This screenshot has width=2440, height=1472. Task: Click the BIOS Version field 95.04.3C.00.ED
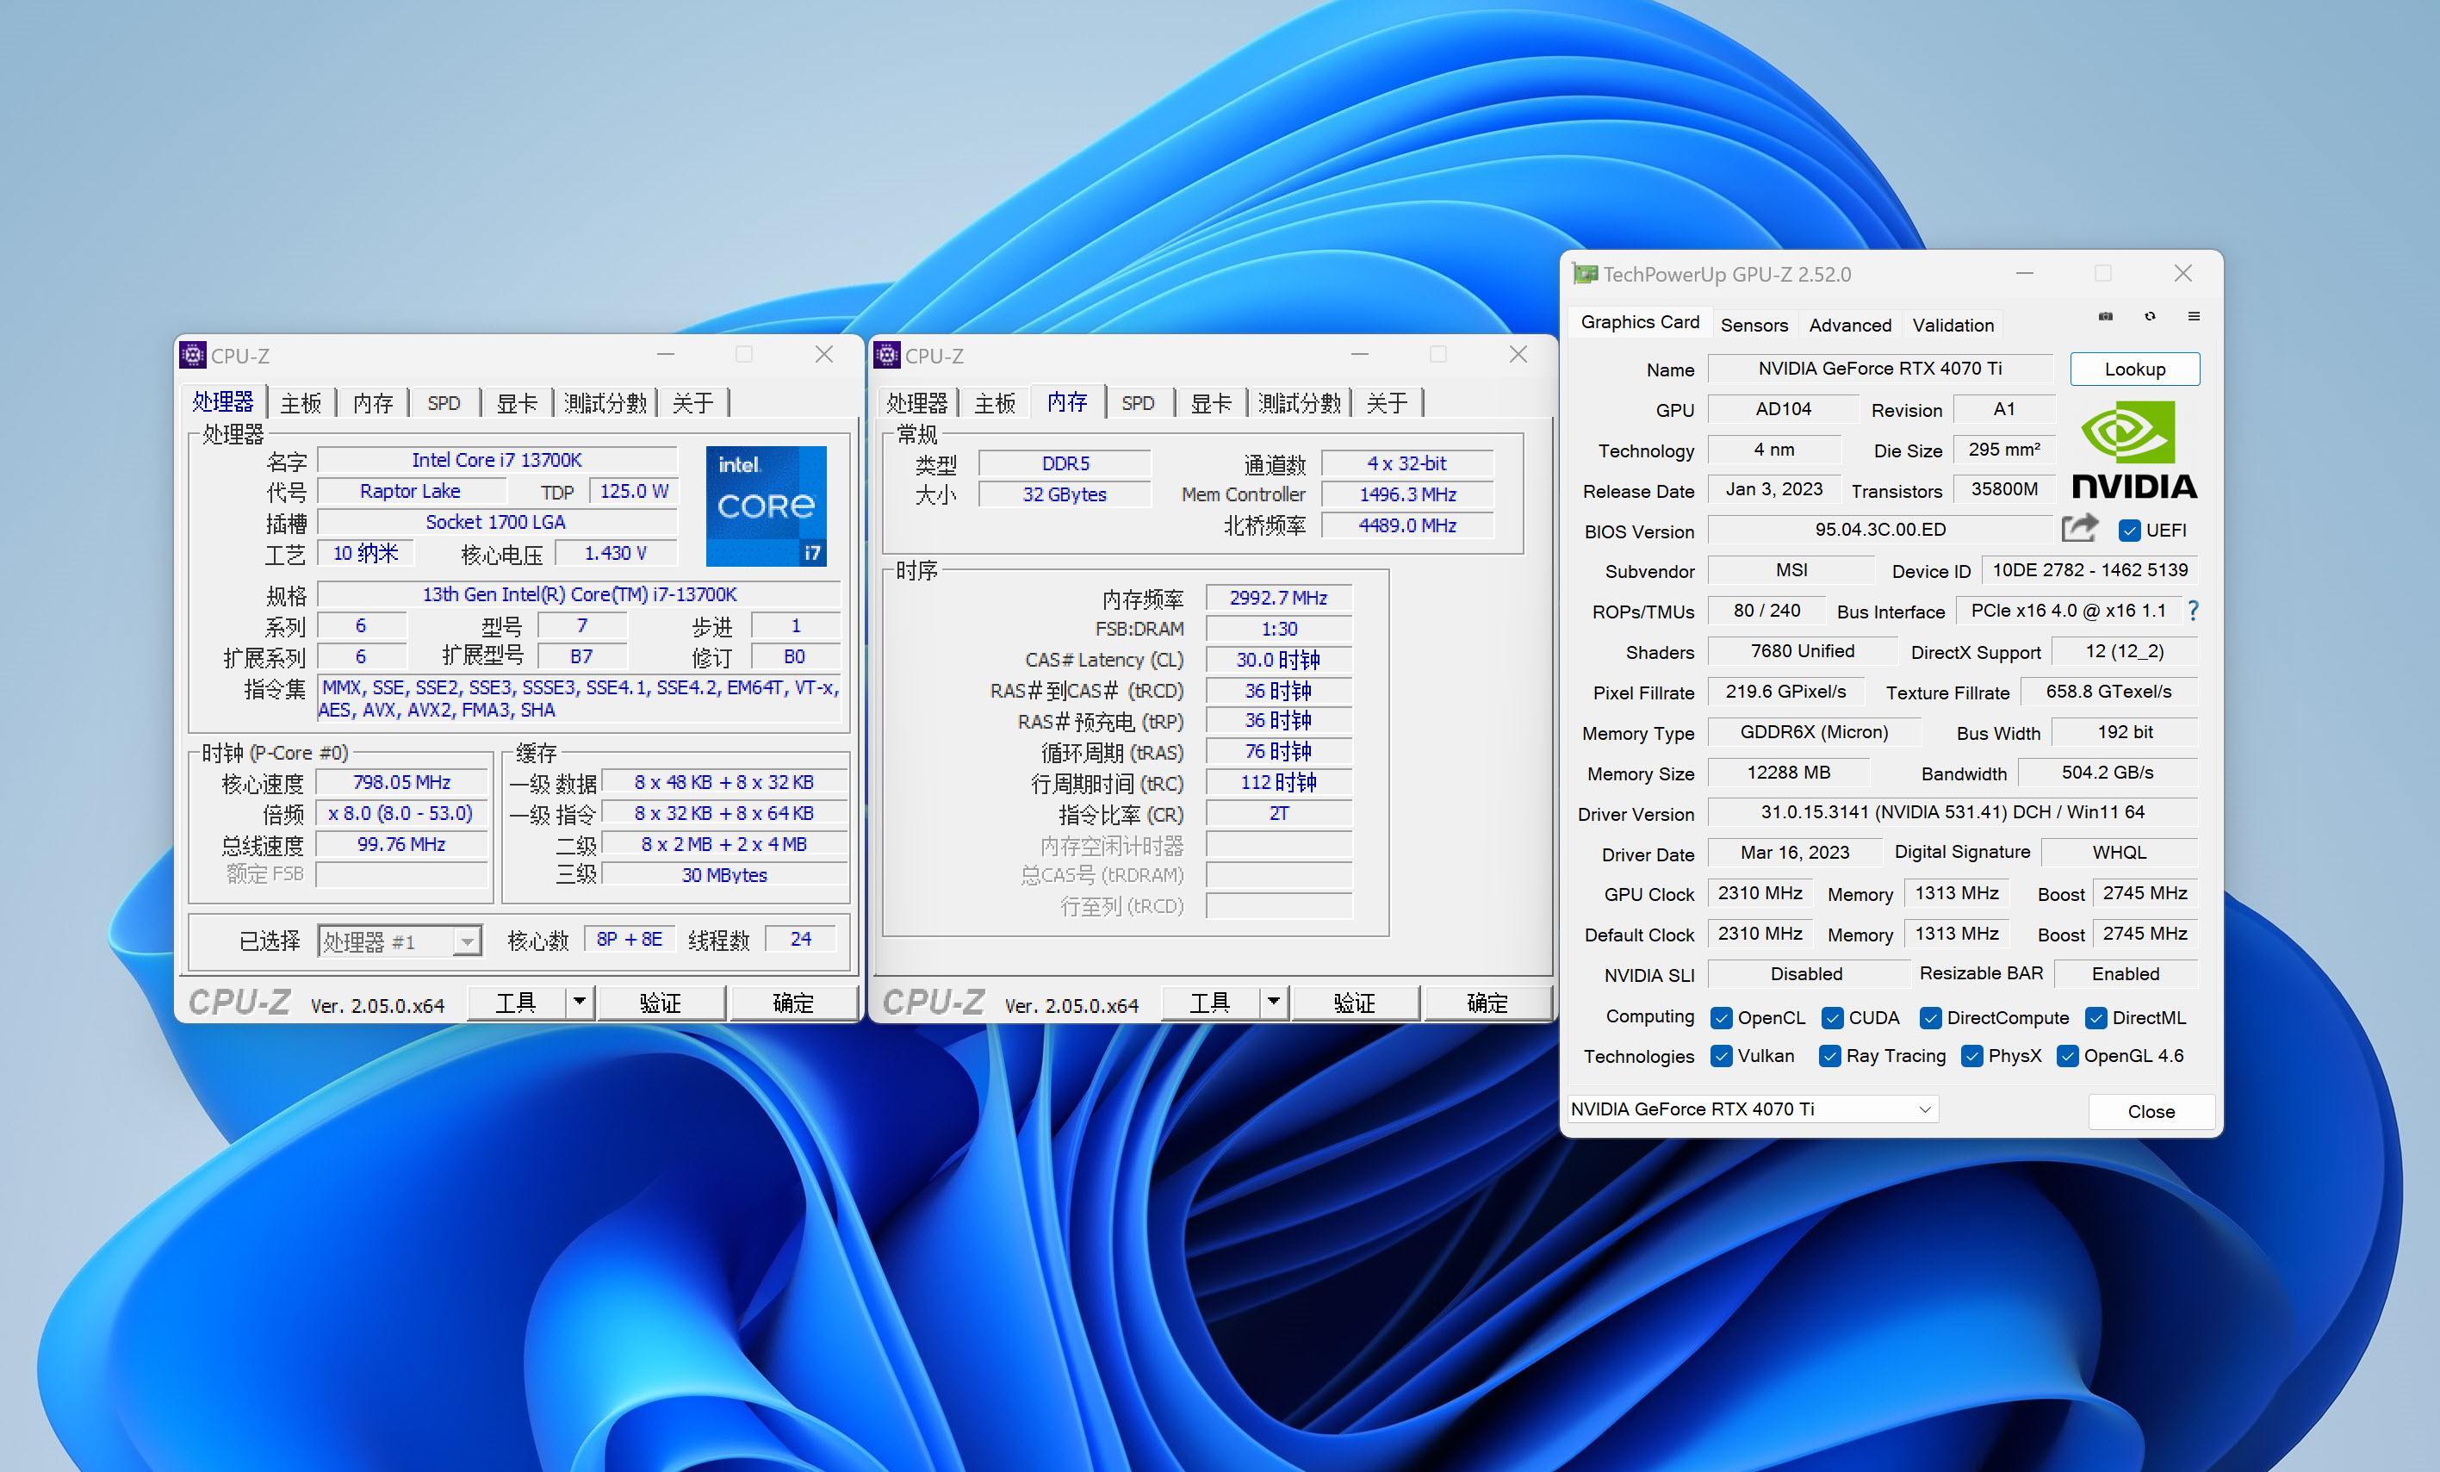pos(1880,530)
